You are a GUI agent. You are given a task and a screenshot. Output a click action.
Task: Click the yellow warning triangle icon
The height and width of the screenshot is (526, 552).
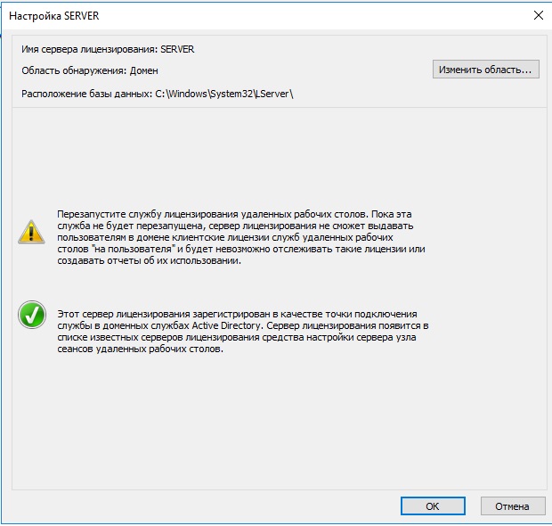31,234
